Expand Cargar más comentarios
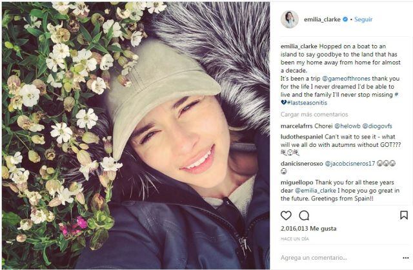This screenshot has width=413, height=270. (314, 114)
